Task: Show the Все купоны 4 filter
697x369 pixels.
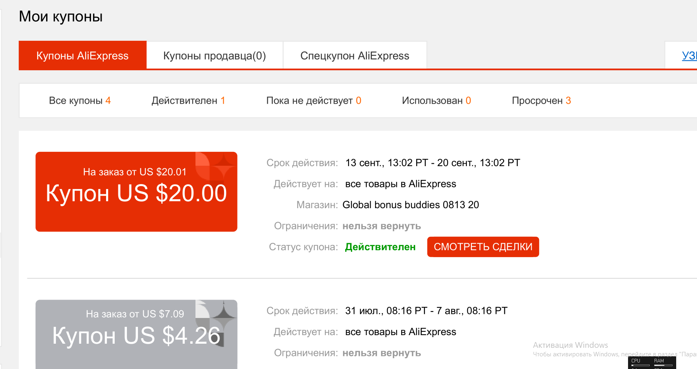Action: 80,100
